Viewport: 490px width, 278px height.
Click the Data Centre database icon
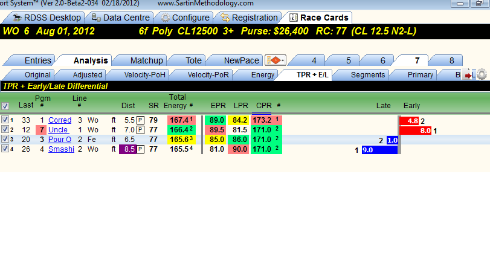point(96,18)
